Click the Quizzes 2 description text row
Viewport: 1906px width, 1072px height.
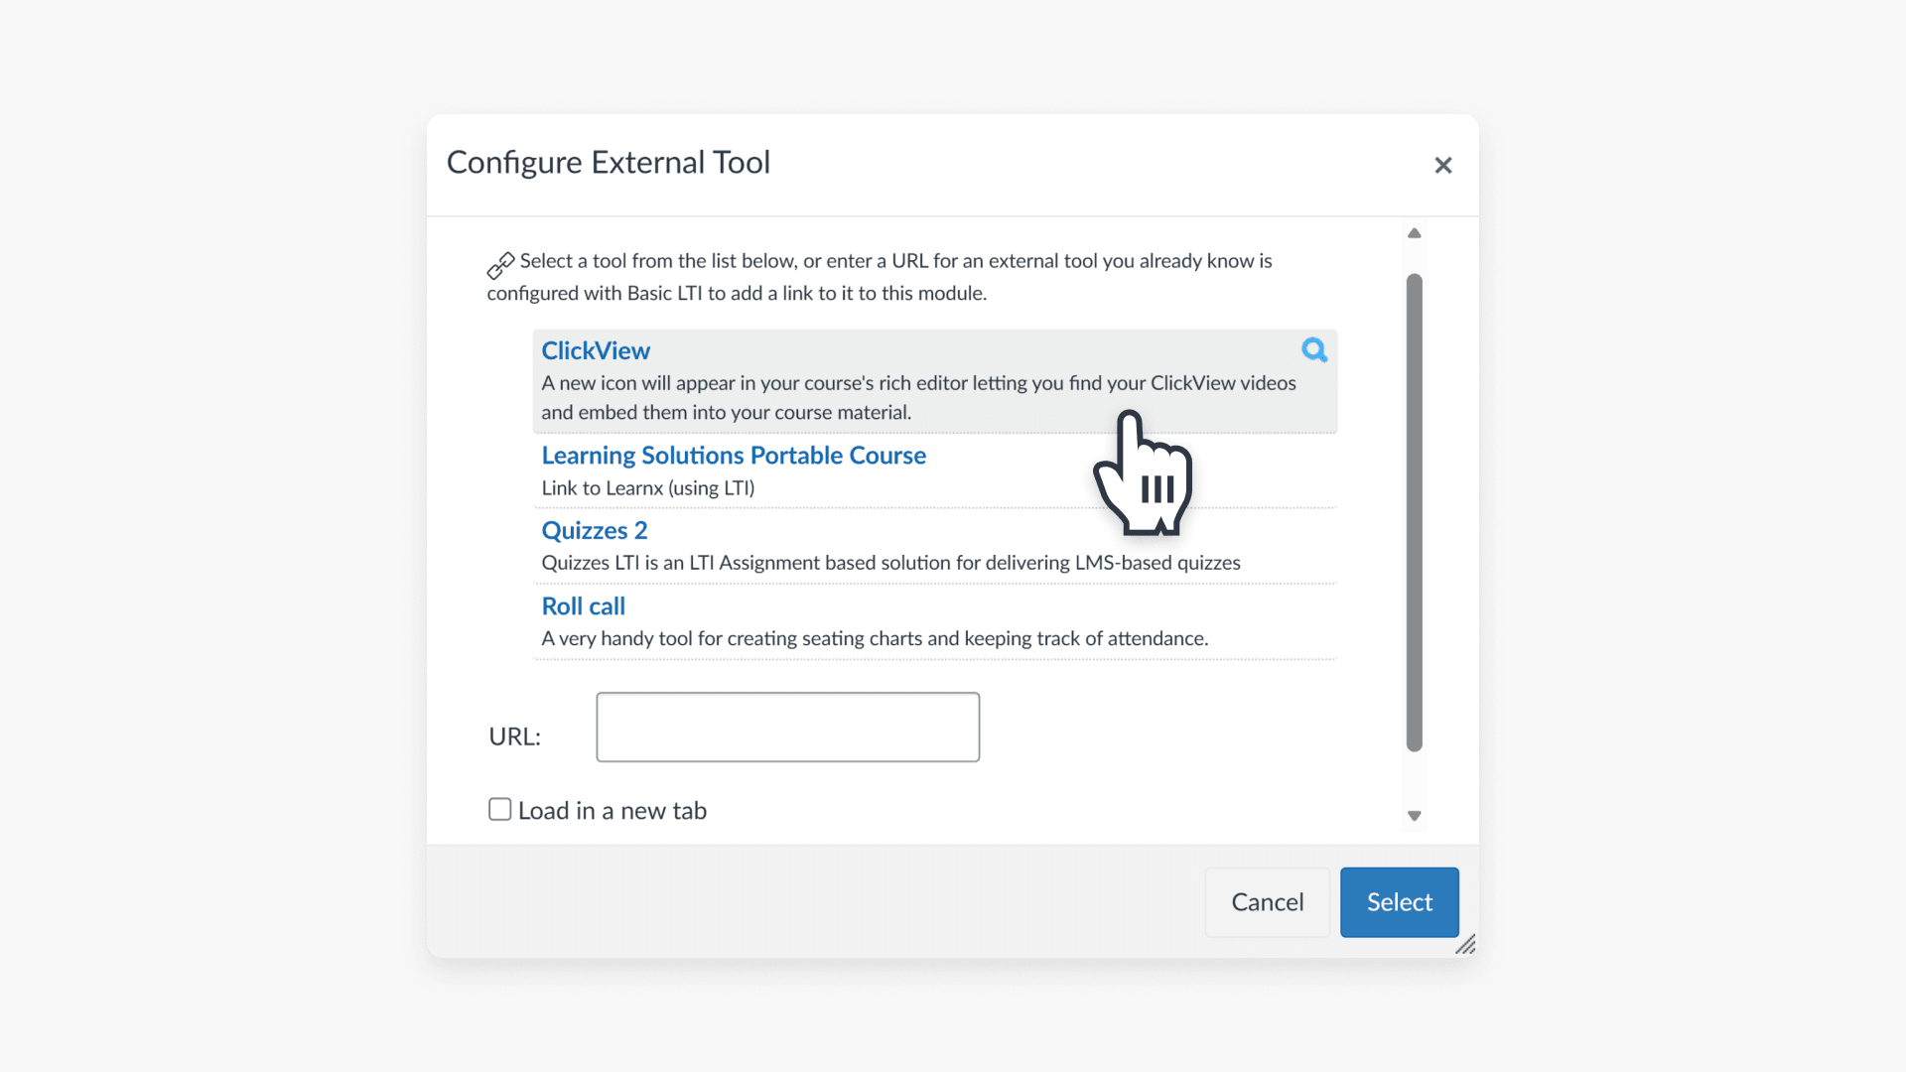pyautogui.click(x=890, y=563)
